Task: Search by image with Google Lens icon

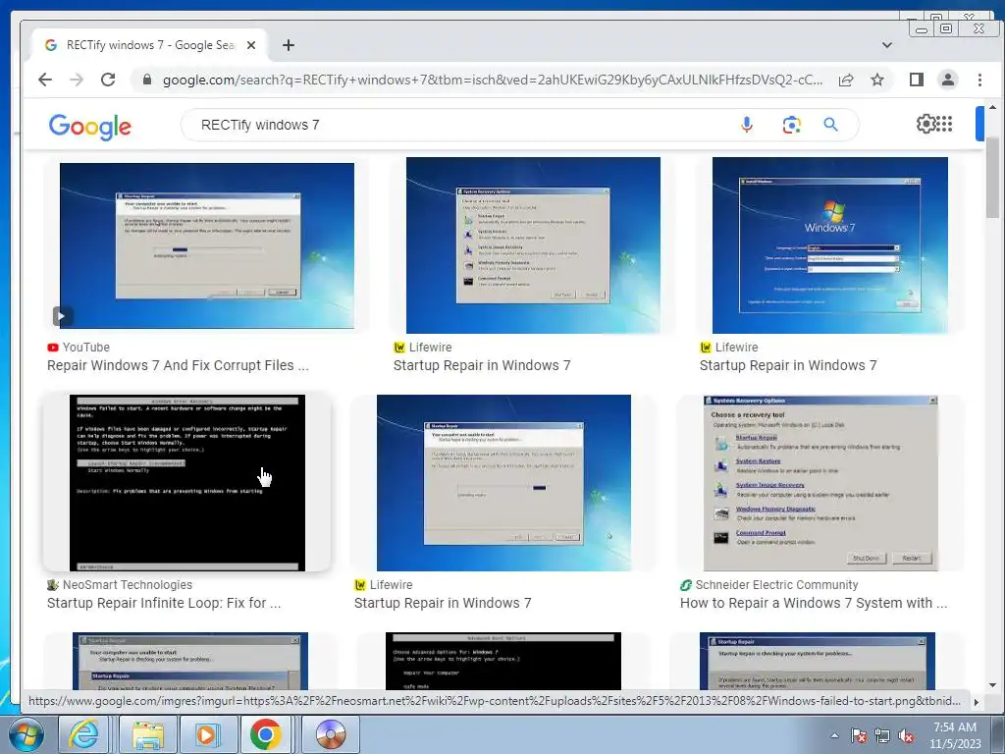Action: [x=792, y=125]
